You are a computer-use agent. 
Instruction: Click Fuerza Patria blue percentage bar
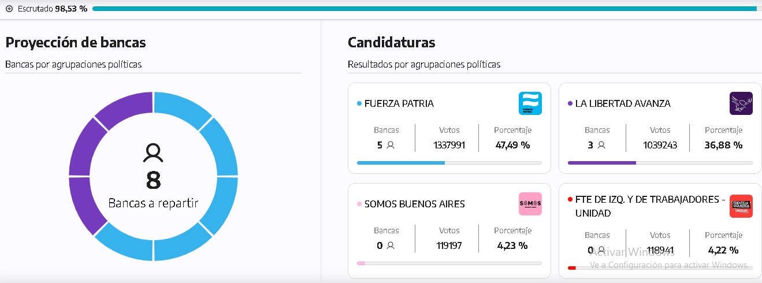[x=401, y=163]
